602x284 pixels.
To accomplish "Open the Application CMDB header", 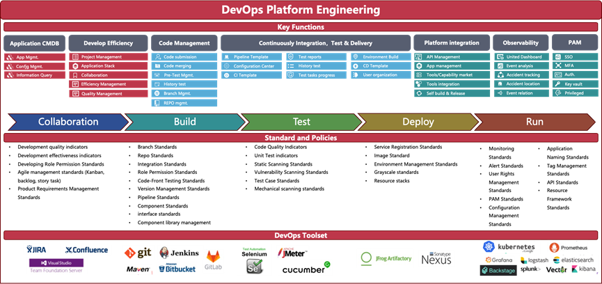I will (x=35, y=43).
